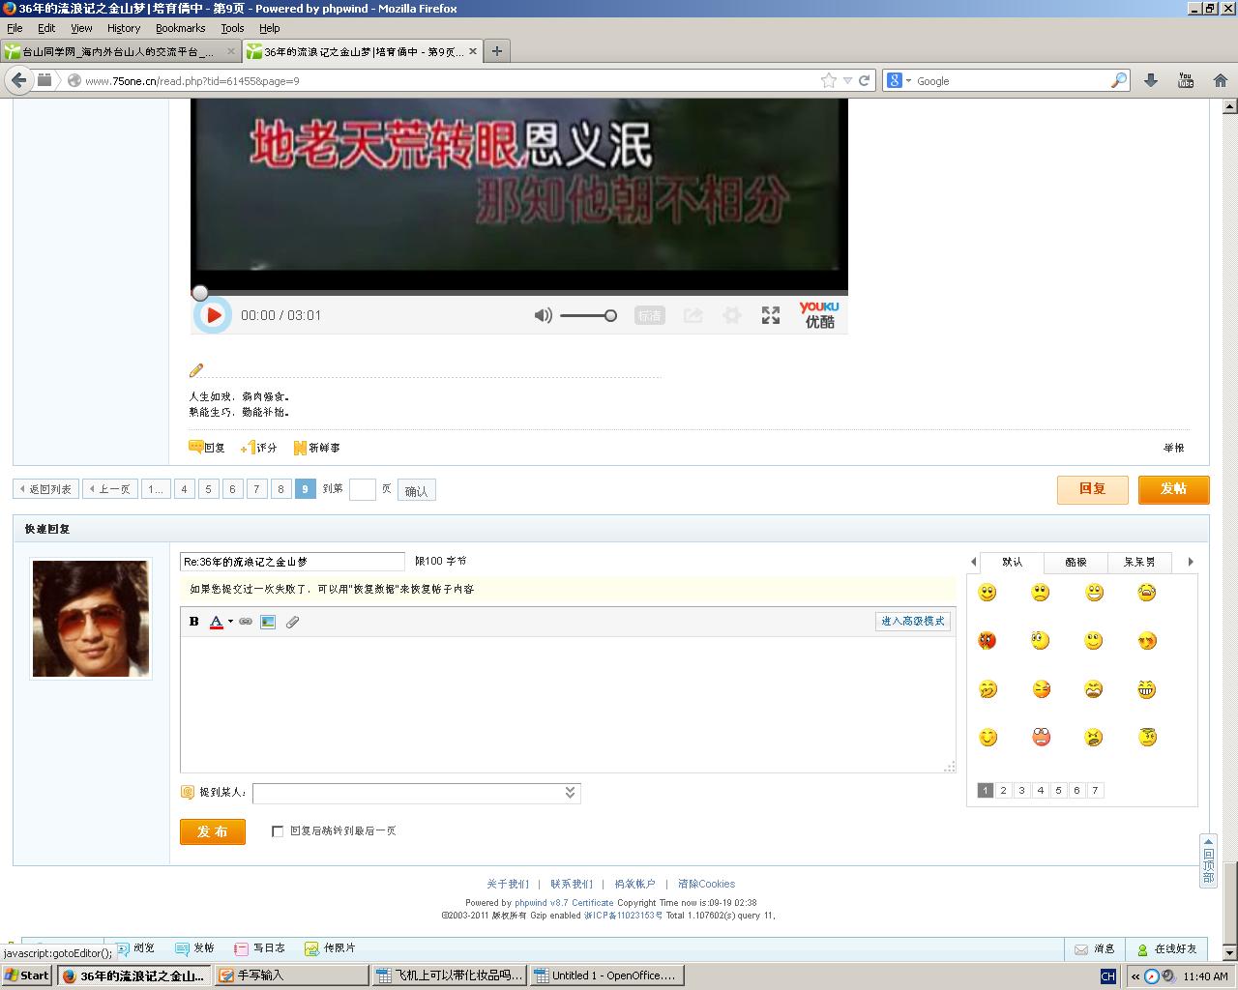Open the Tools menu
Viewport: 1238px width, 990px height.
click(x=232, y=28)
